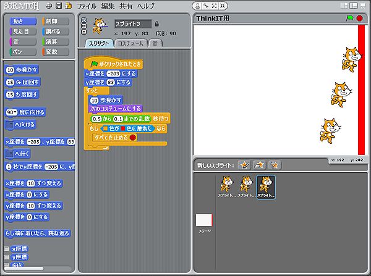Select the 音 block category
The width and height of the screenshot is (371, 276).
pos(23,41)
